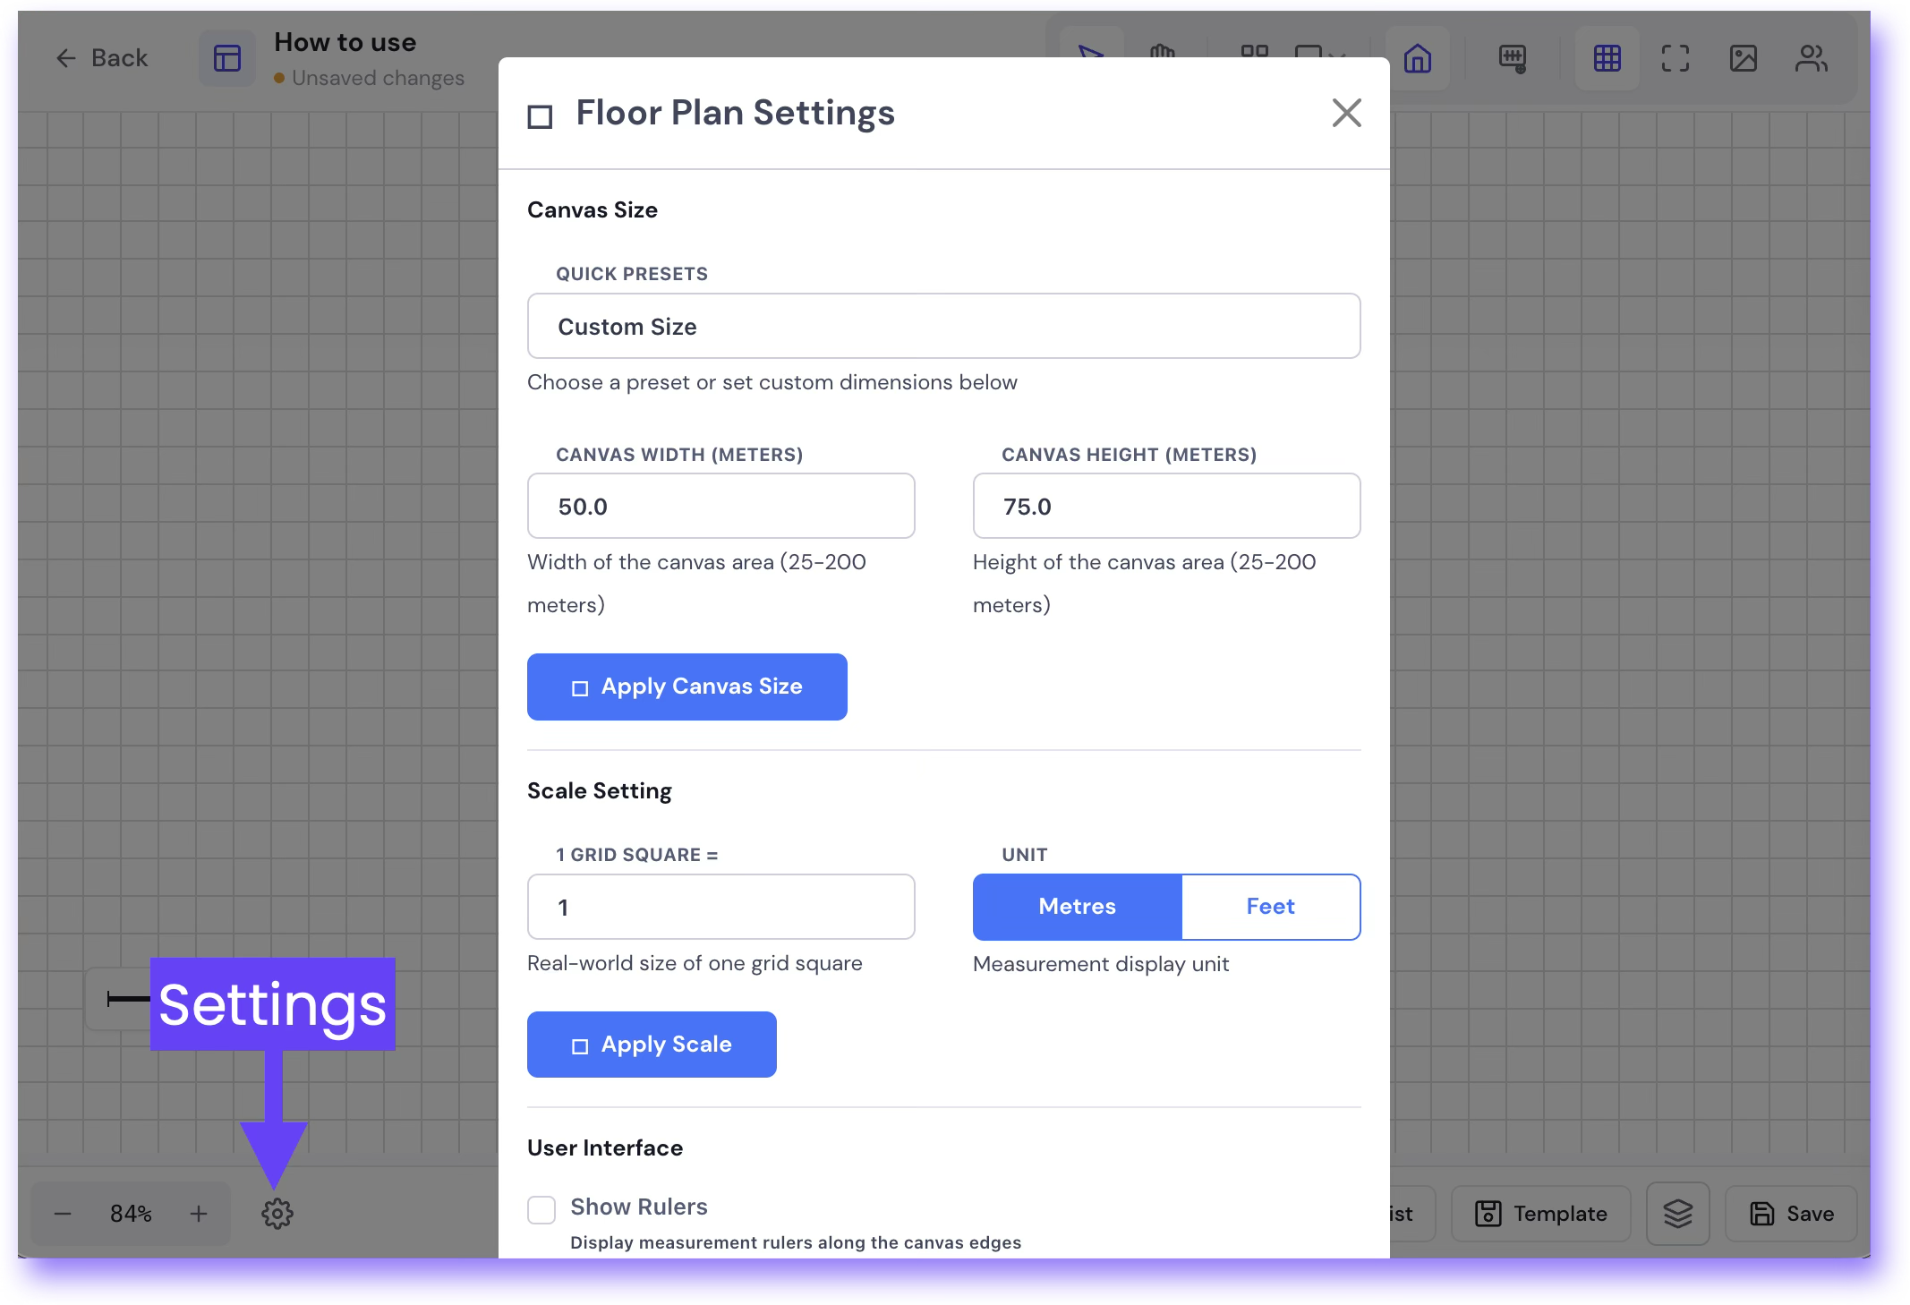The image size is (1910, 1305).
Task: Click the 84% zoom level value
Action: pos(131,1214)
